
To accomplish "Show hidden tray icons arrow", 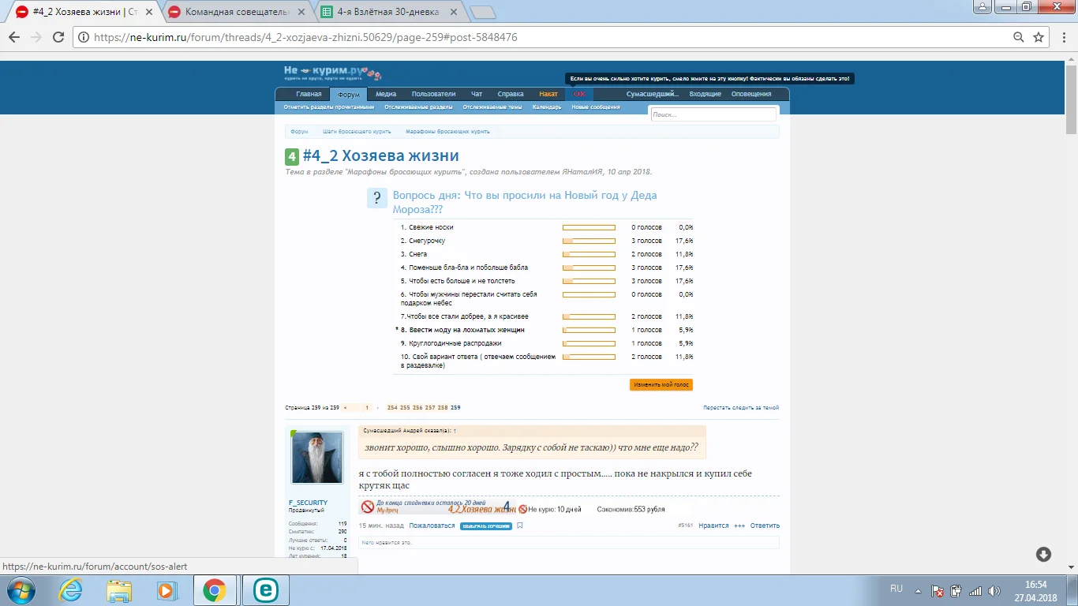I will [918, 590].
